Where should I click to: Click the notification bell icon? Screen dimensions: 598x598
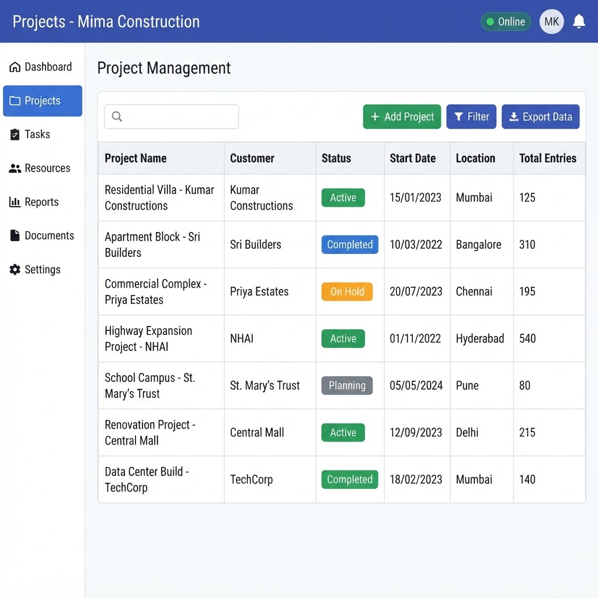579,22
